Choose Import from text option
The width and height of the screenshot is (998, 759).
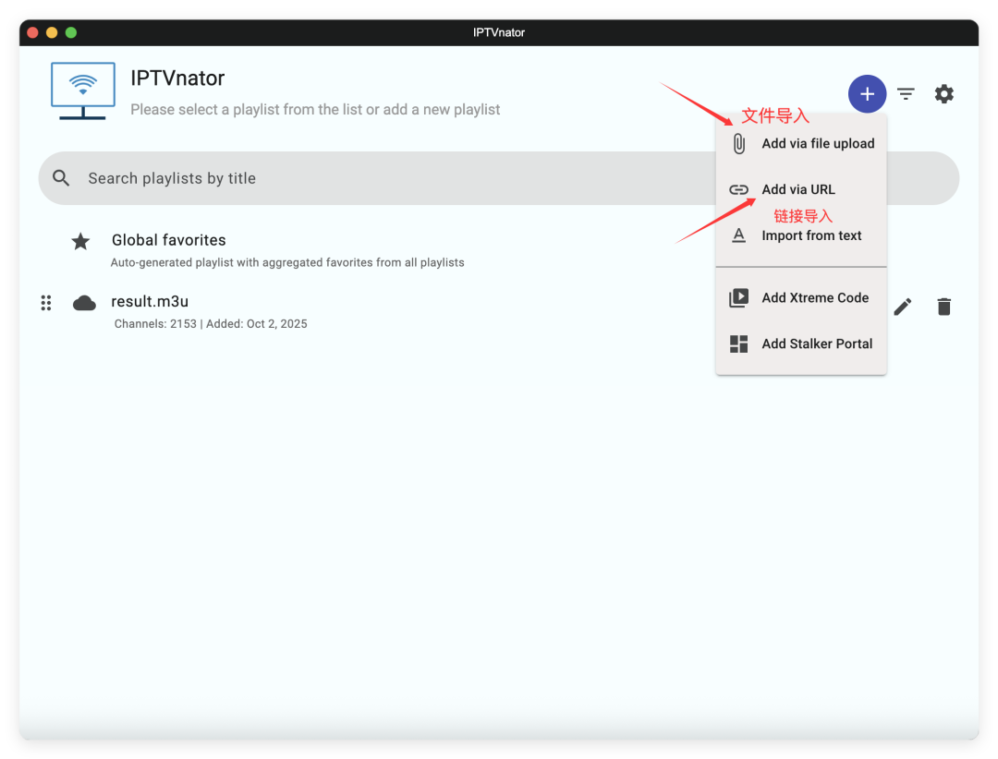tap(801, 235)
